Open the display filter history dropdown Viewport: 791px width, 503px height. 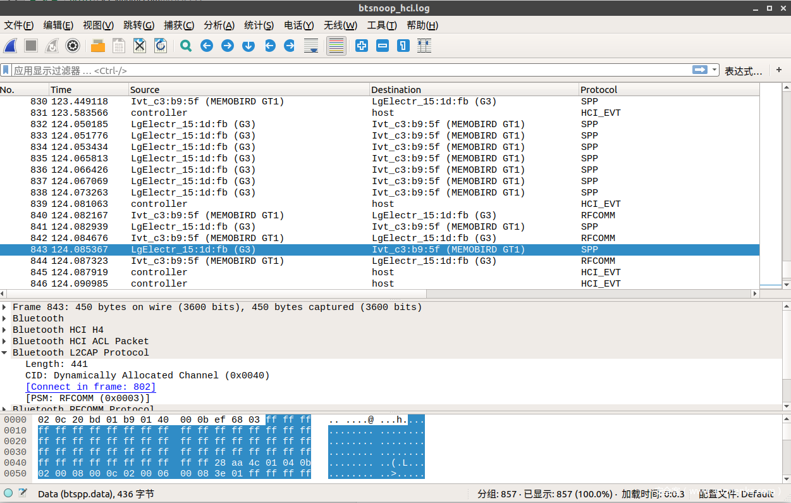714,70
